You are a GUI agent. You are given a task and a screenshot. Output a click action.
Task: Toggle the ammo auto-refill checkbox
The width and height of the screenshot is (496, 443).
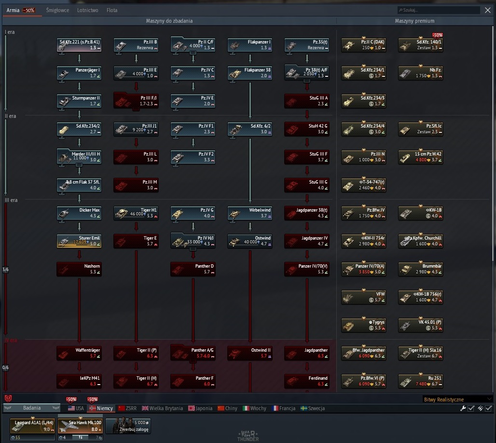(488, 408)
